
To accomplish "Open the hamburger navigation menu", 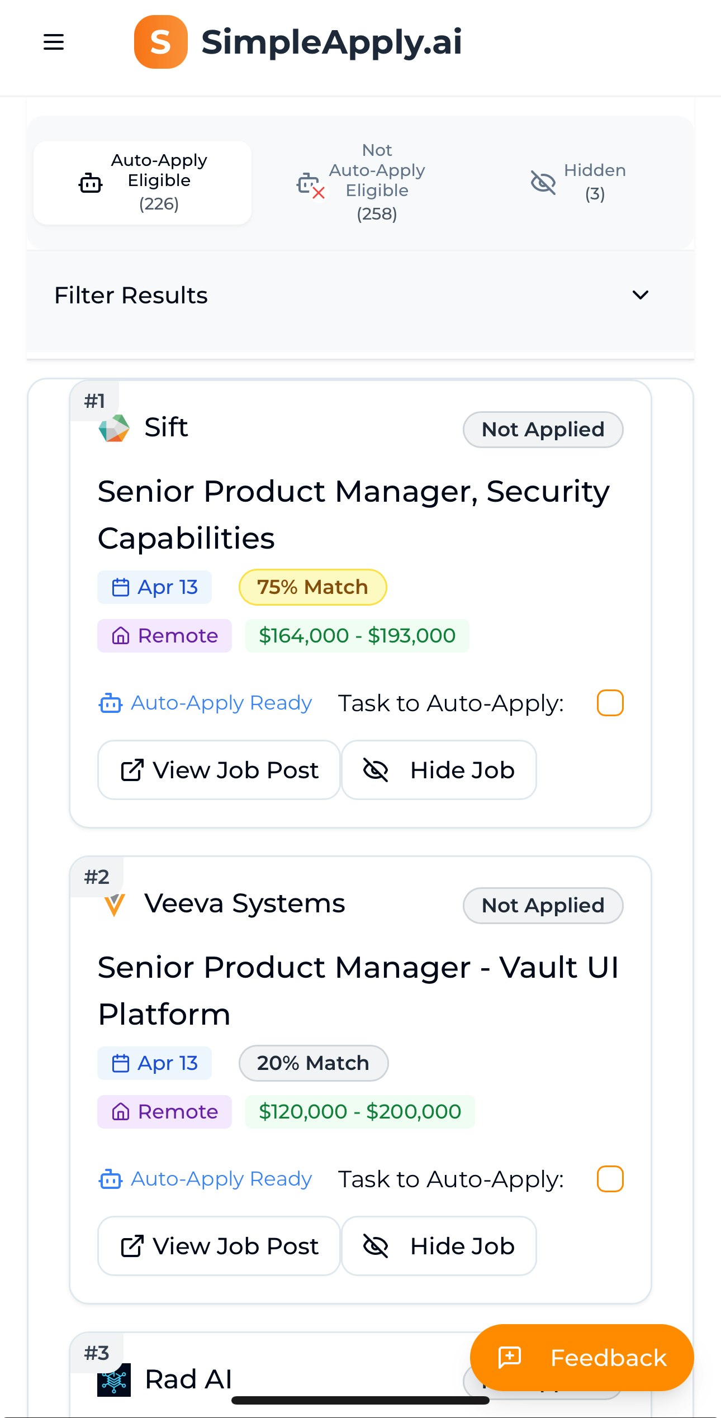I will (x=54, y=42).
